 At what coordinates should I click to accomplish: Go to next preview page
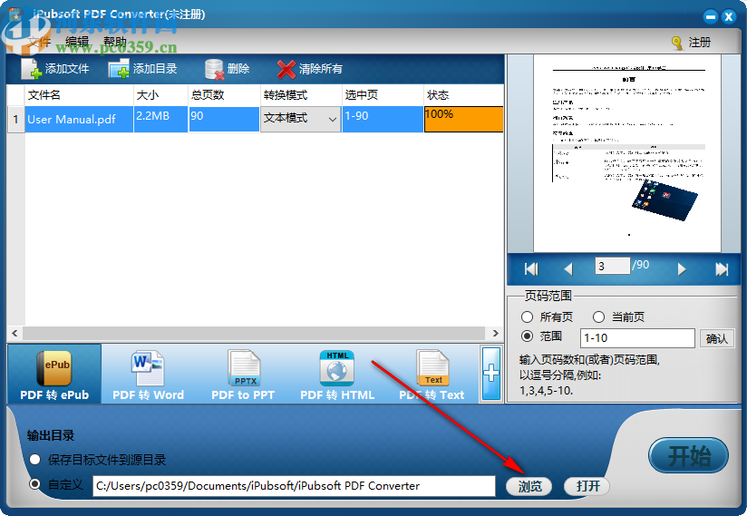tap(682, 269)
